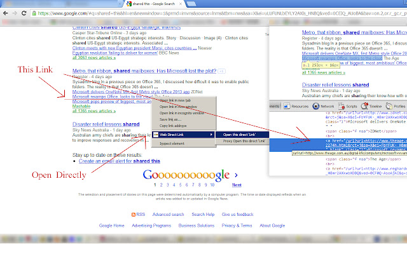This screenshot has height=254, width=407.
Task: Open 'Clinton meets with new Egyptian president Morsi' link
Action: 134,48
